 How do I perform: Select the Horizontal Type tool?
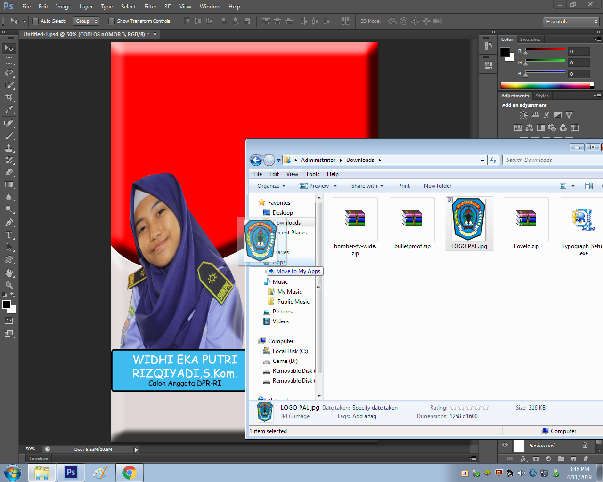point(9,235)
